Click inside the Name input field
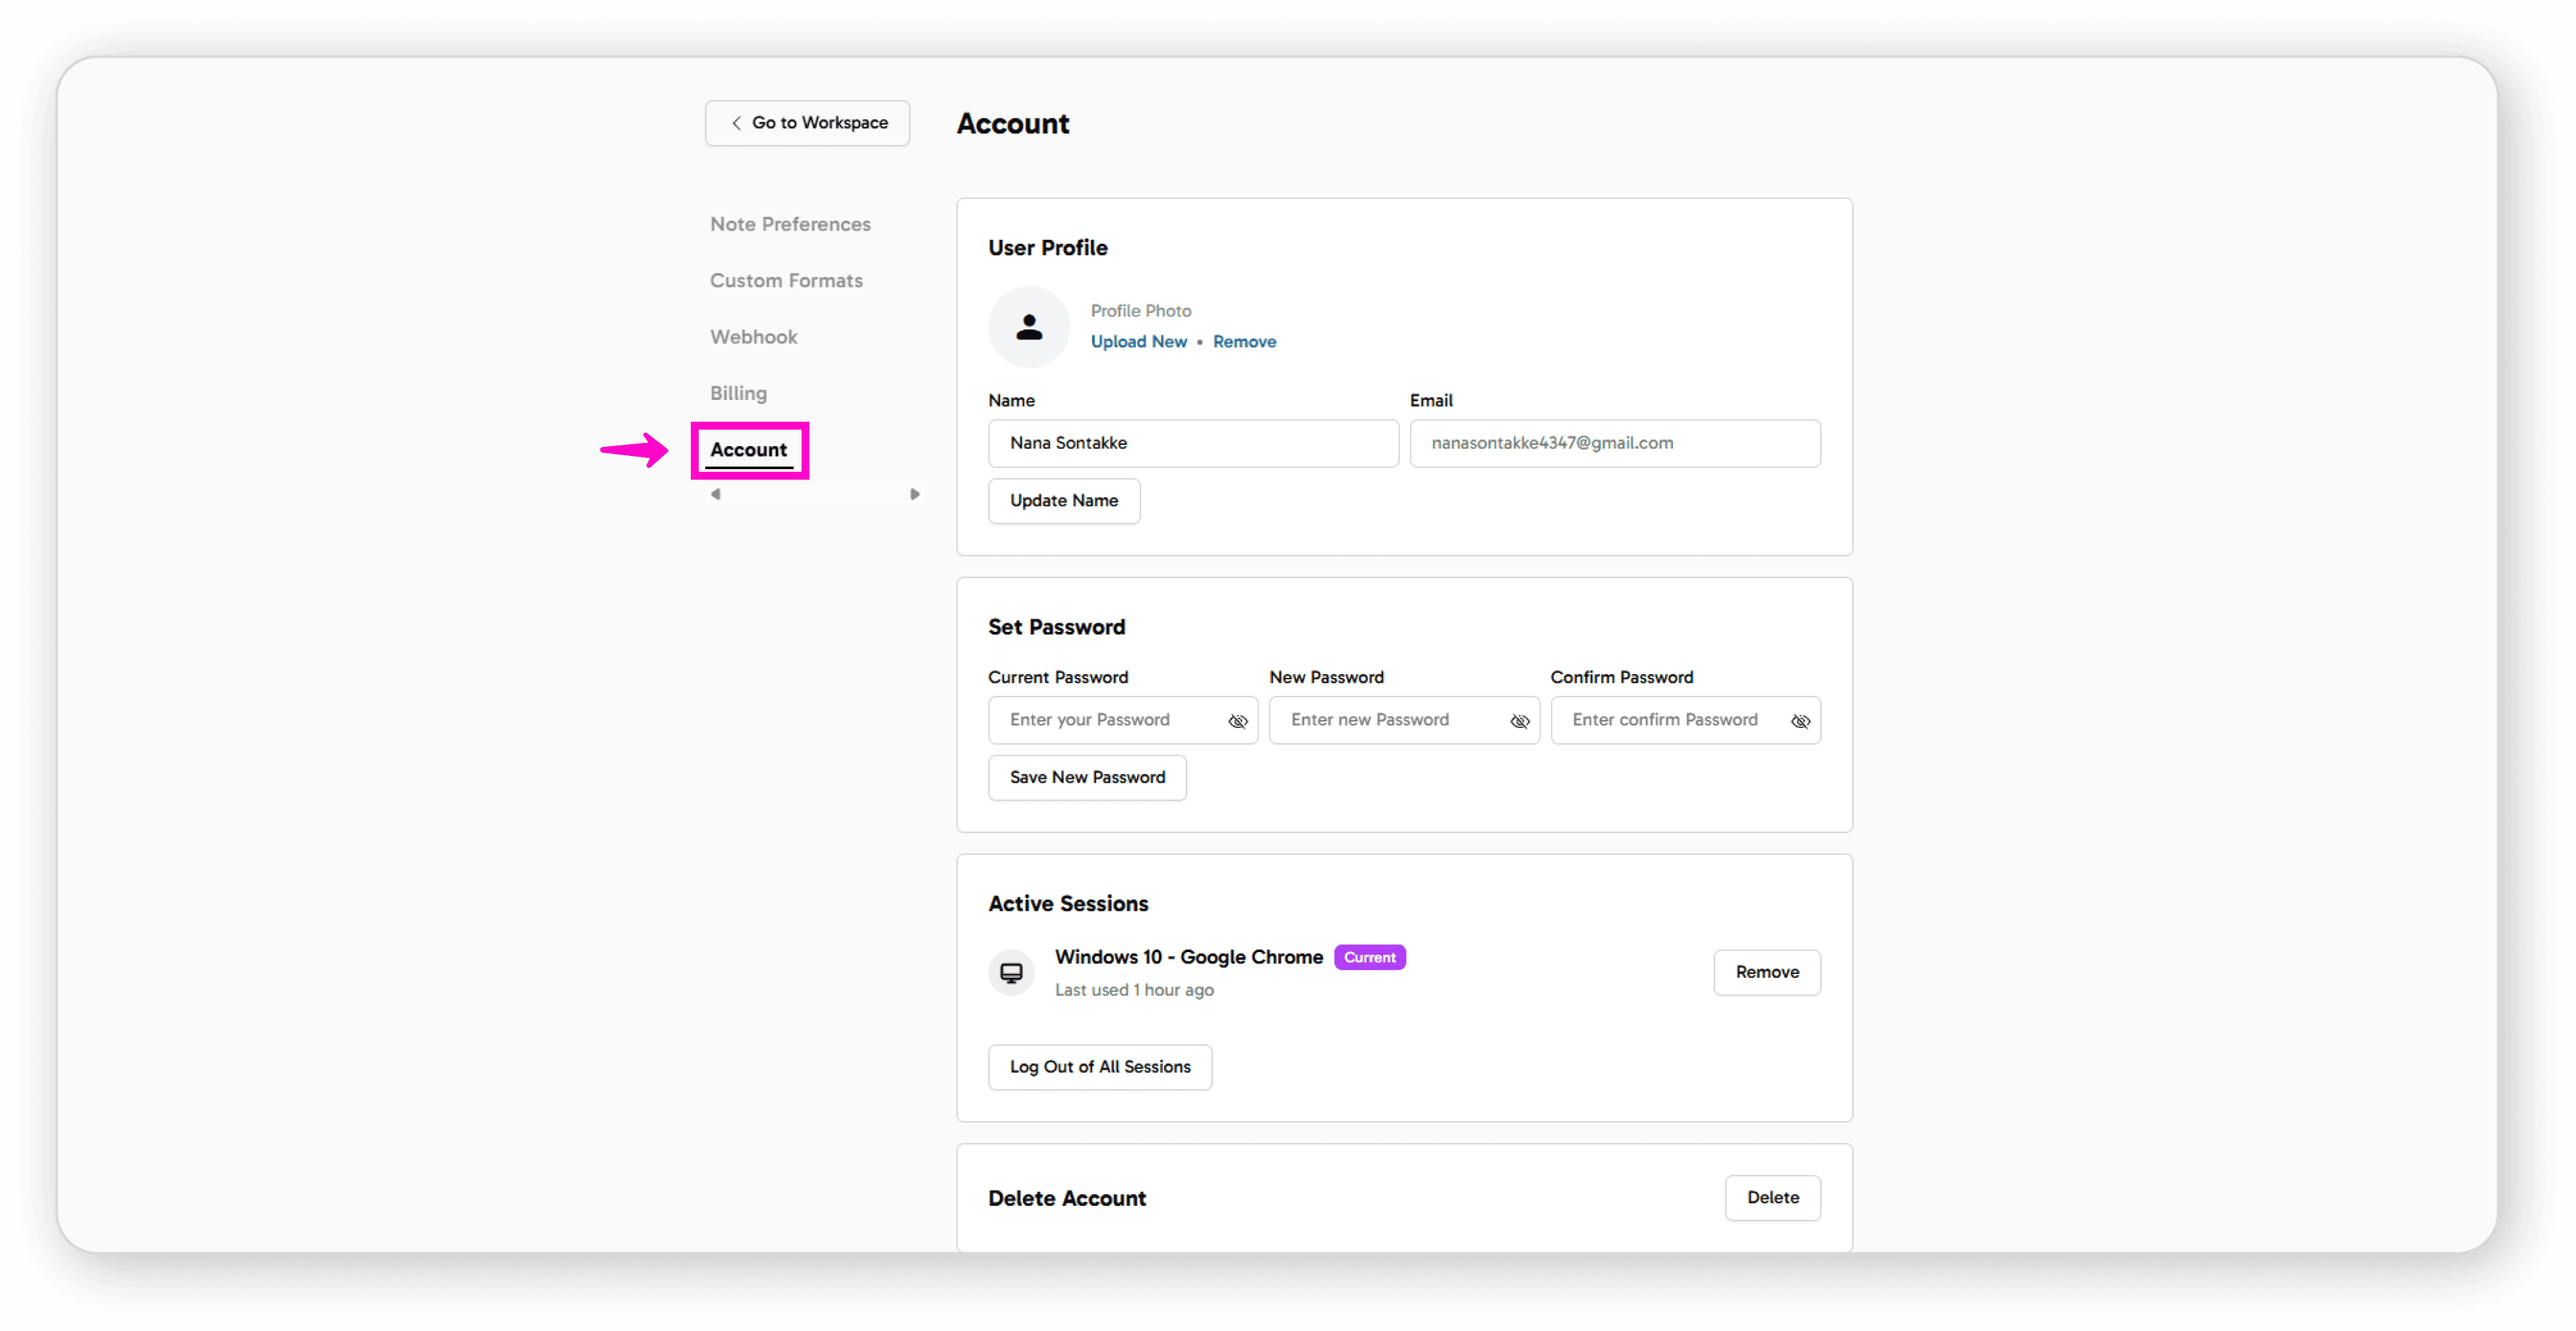This screenshot has width=2576, height=1331. coord(1192,443)
